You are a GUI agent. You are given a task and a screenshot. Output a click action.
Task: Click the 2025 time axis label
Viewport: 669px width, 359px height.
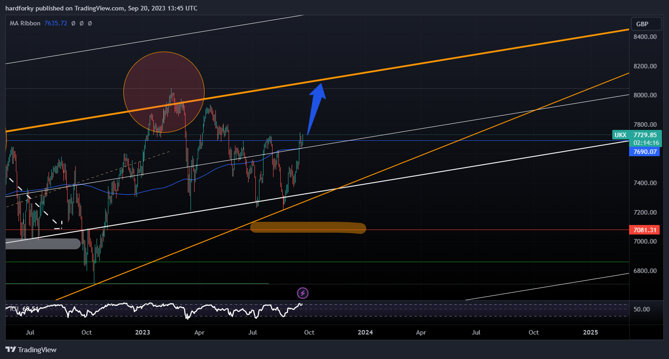pyautogui.click(x=591, y=332)
